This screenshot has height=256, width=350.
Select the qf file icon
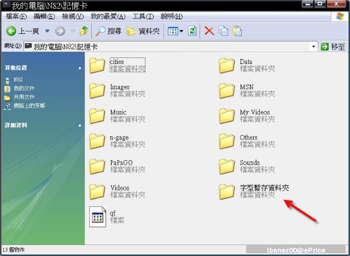point(97,217)
